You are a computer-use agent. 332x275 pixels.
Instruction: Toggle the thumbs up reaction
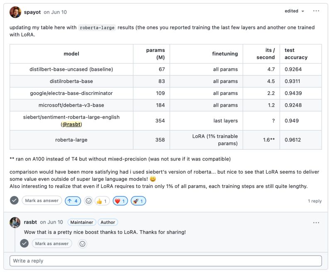point(103,200)
